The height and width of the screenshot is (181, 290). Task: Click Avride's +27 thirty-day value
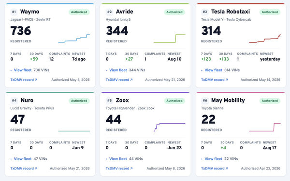coord(129,59)
